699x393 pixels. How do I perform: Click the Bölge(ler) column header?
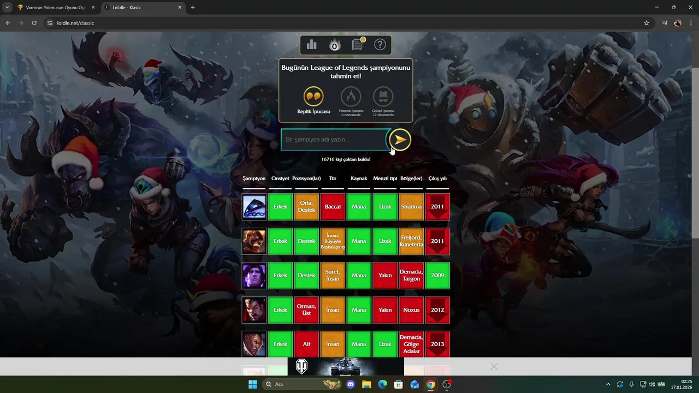coord(411,178)
